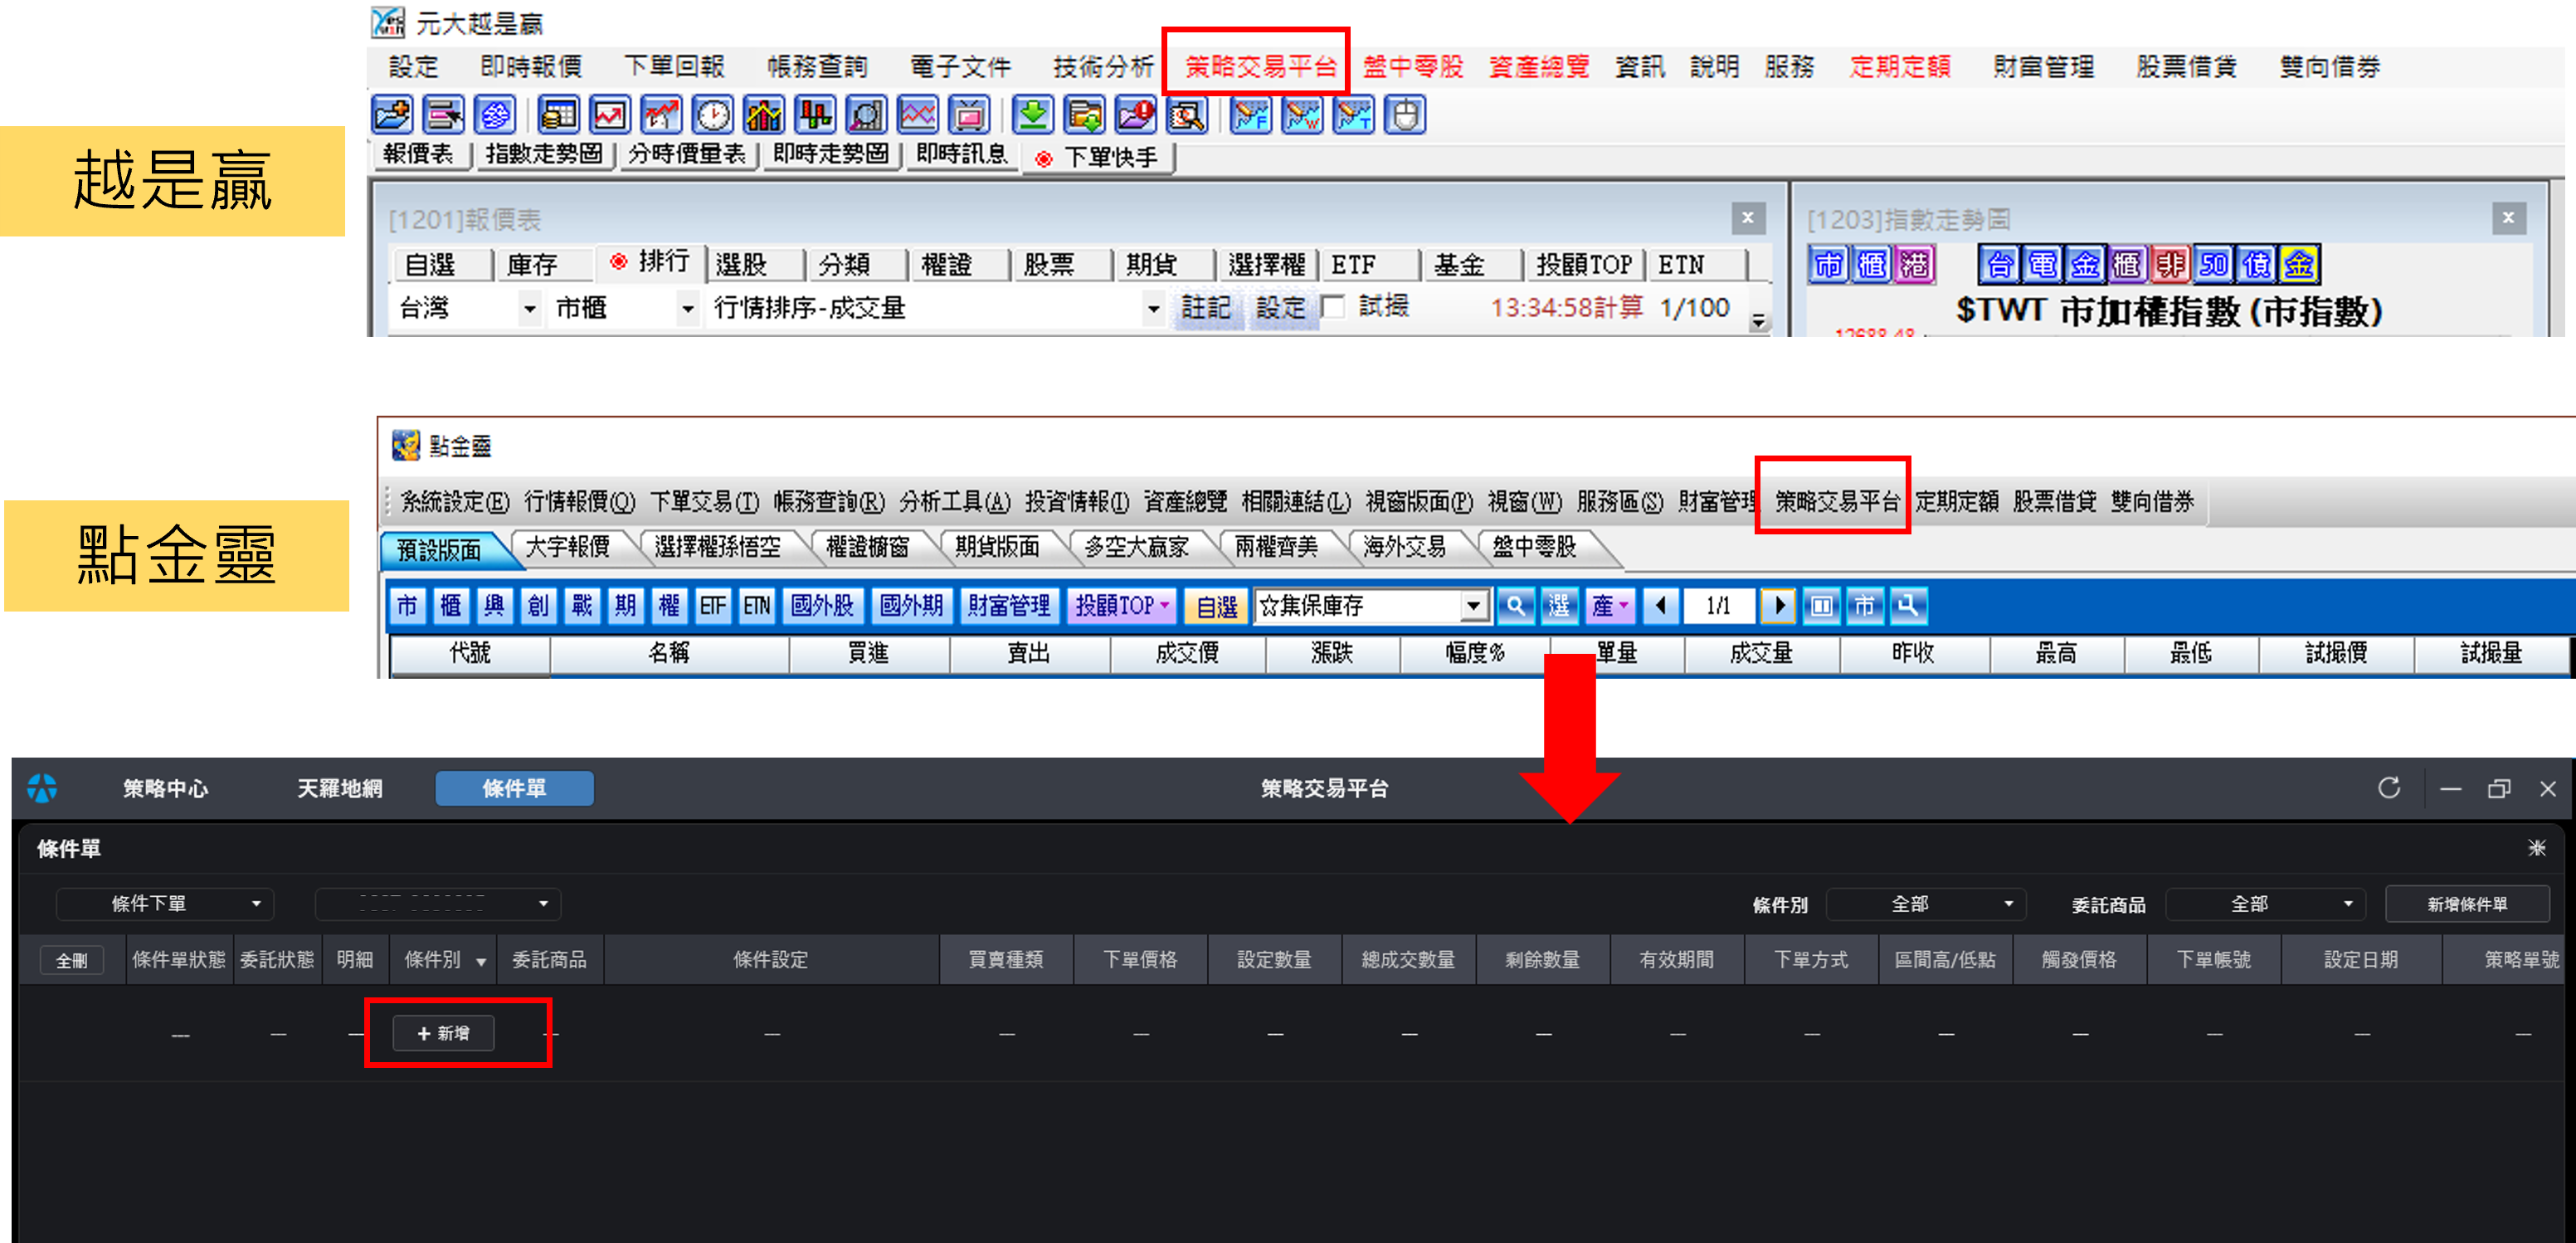2576x1243 pixels.
Task: Open 技術分析 menu in 越是贏
Action: (1104, 67)
